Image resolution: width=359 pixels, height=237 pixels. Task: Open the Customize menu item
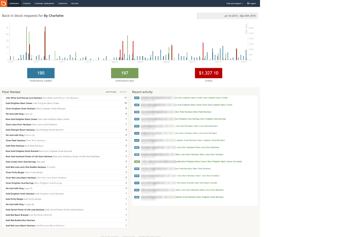pyautogui.click(x=63, y=4)
